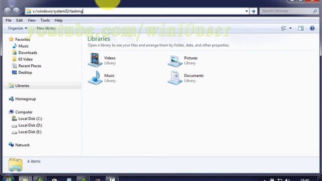Open the Tools menu
The image size is (322, 181).
(45, 20)
